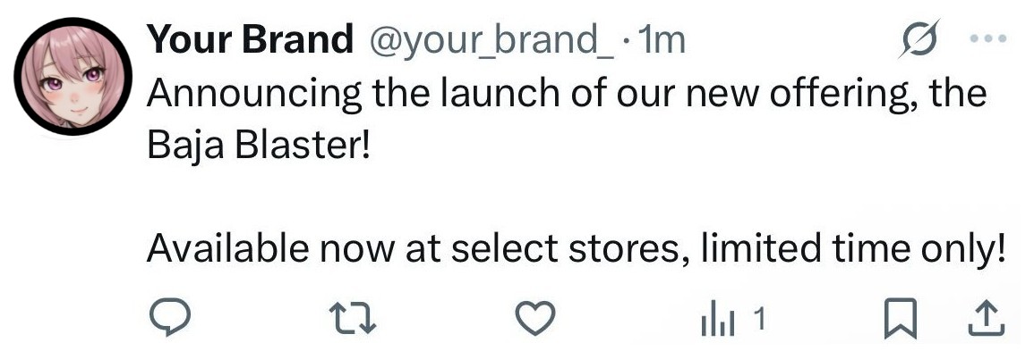This screenshot has width=1034, height=351.
Task: Click the view count number 1
Action: click(758, 320)
